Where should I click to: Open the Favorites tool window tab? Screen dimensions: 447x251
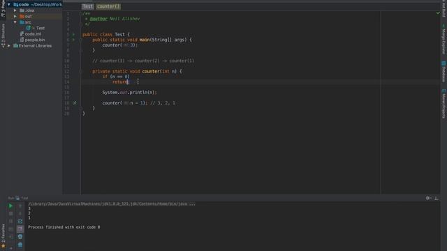3,235
